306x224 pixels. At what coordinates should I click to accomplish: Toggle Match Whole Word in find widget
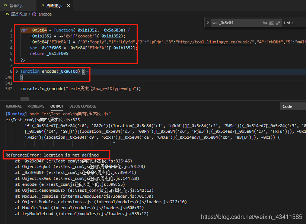(271, 23)
